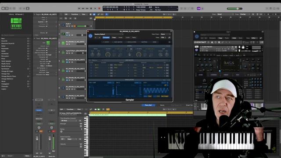Open the Factory Default preset dropdown in Sampler
Image resolution: width=281 pixels, height=158 pixels.
click(108, 34)
